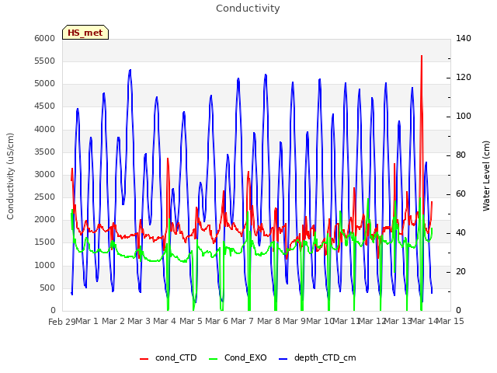This screenshot has height=373, width=497.
Task: Click the 1500 conductivity axis tick label
Action: [45, 242]
